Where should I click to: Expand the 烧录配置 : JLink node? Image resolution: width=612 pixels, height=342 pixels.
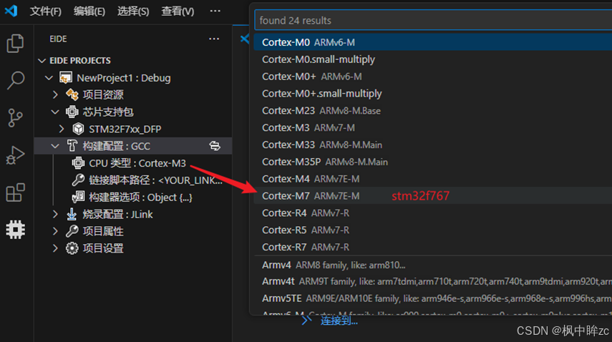[55, 214]
